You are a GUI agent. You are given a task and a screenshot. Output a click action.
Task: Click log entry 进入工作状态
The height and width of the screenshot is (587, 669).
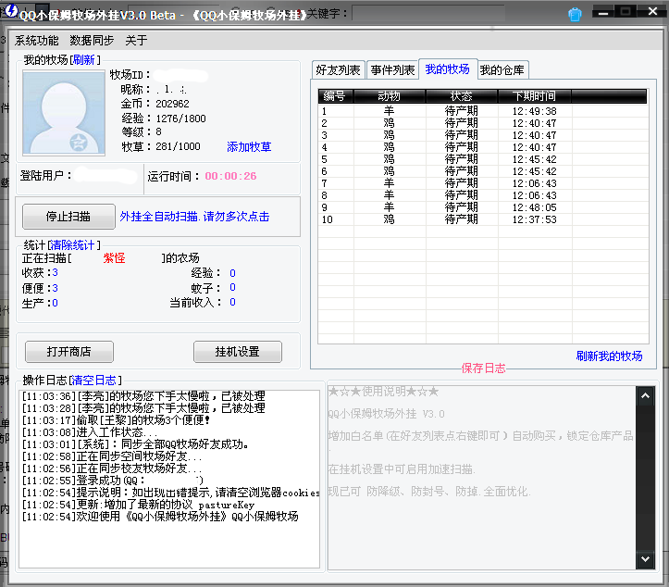click(x=90, y=432)
